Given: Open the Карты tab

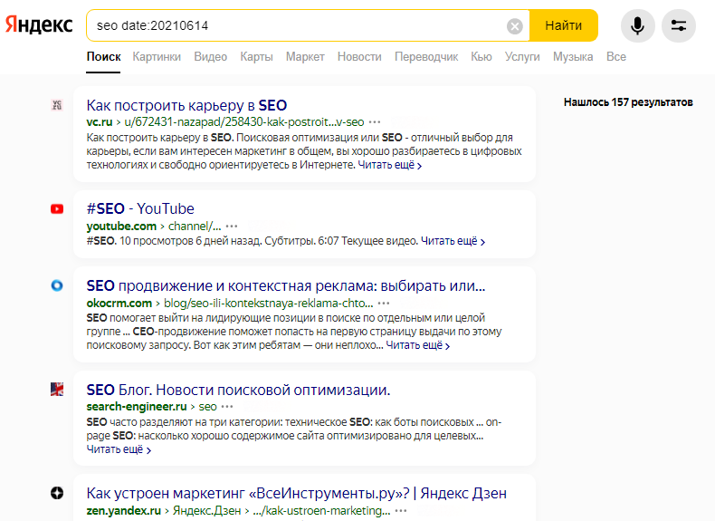Looking at the screenshot, I should (x=256, y=56).
